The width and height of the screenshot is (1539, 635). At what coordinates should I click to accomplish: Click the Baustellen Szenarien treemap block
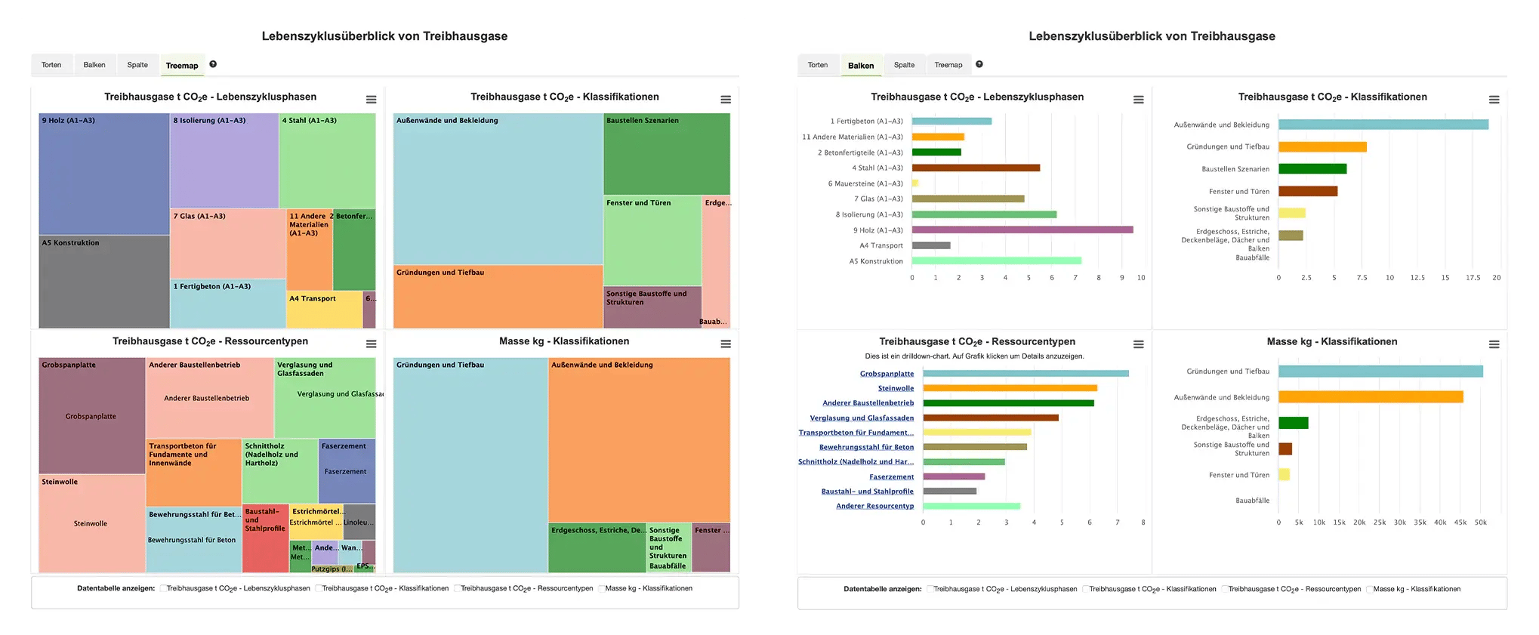667,154
